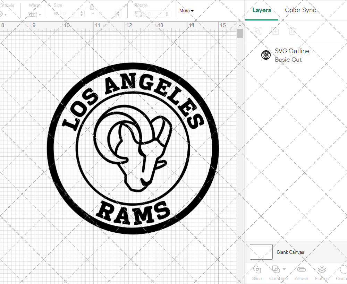
Task: Click the Delete layer trash icon
Action: 292,31
